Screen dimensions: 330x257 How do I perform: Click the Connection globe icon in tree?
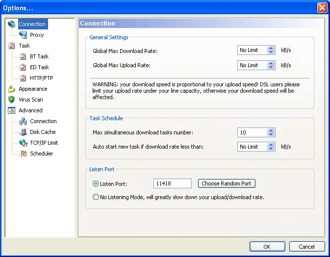[x=12, y=24]
